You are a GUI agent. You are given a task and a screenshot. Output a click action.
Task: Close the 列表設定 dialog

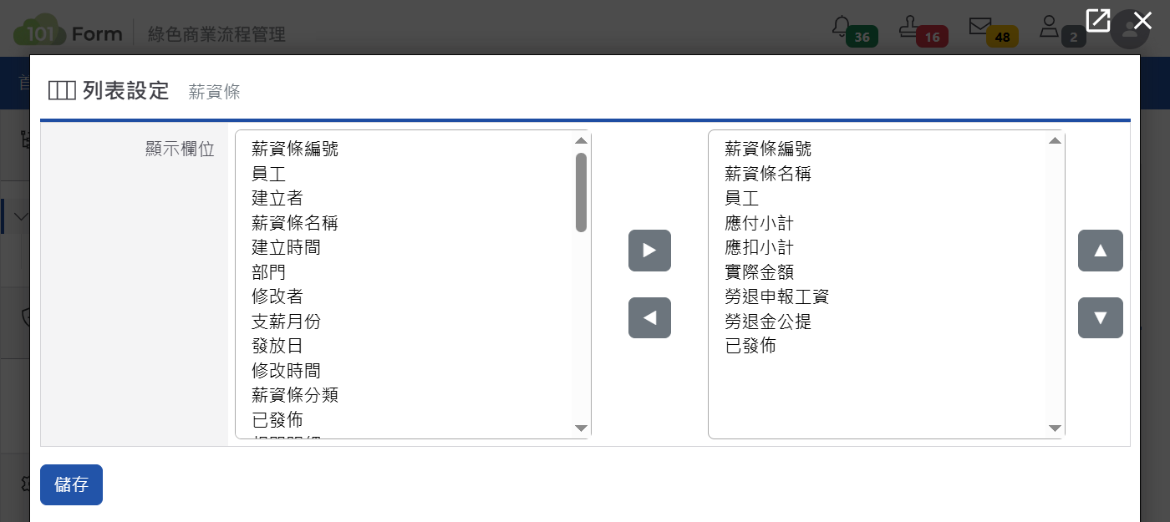(1142, 20)
